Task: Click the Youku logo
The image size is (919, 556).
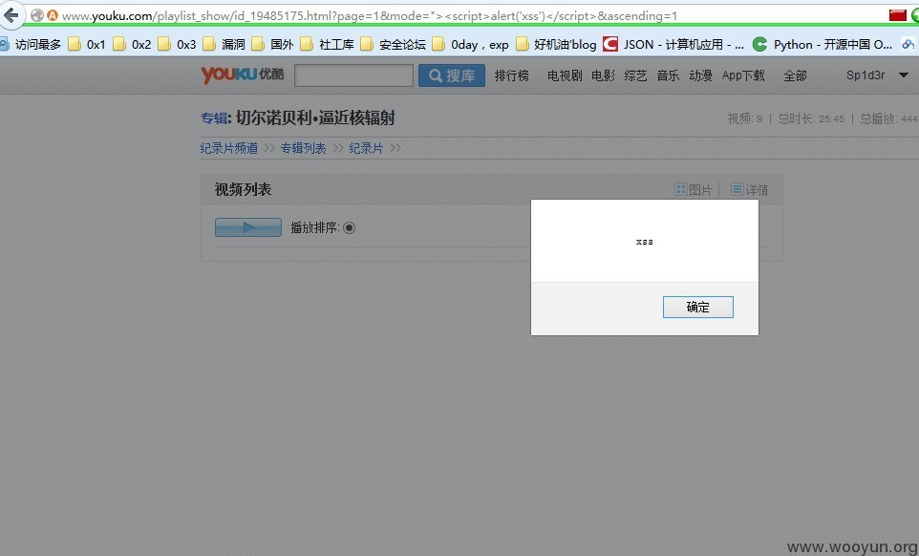Action: (242, 75)
